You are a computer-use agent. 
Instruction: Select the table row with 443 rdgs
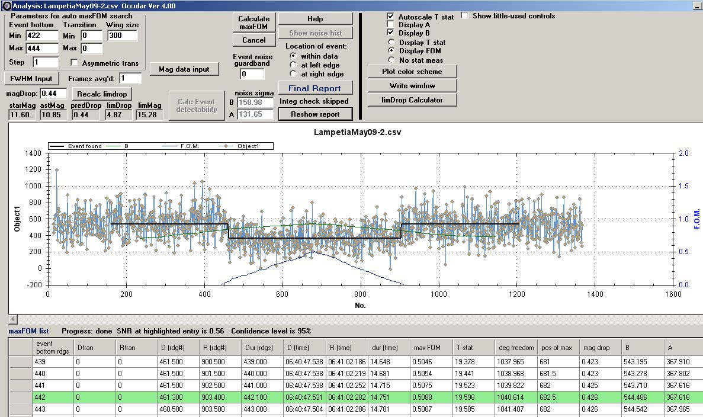(x=356, y=409)
